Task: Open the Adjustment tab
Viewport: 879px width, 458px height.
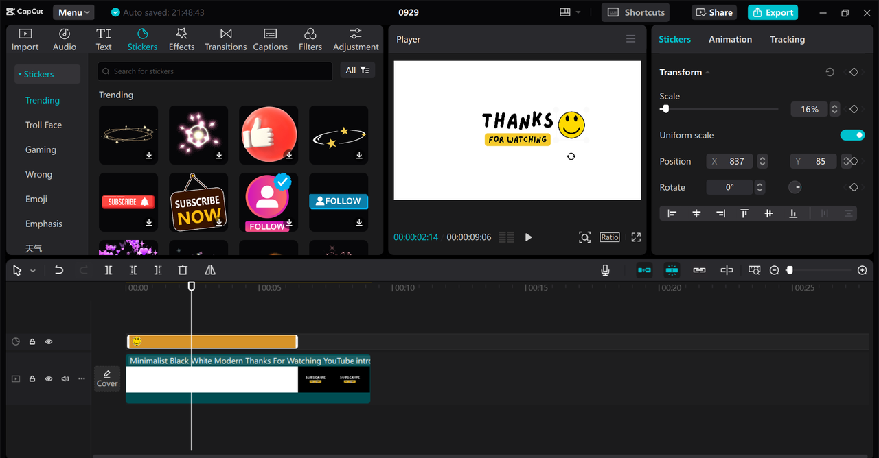Action: click(x=356, y=40)
